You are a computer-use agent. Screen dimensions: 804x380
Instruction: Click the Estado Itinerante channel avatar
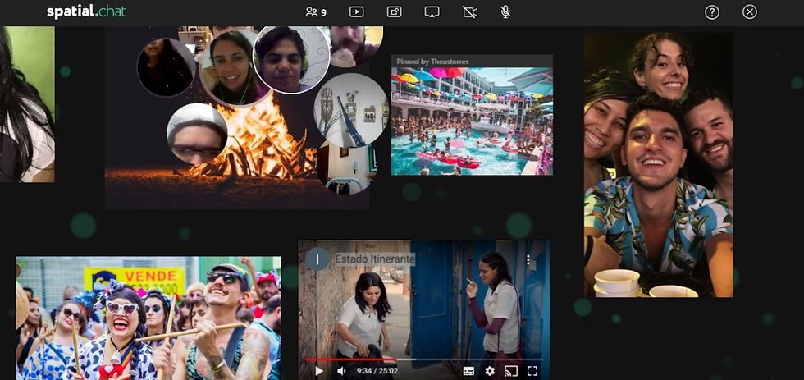pos(317,259)
